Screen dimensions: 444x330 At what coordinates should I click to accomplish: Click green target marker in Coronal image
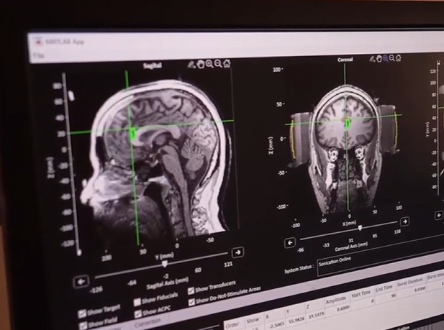click(x=347, y=124)
